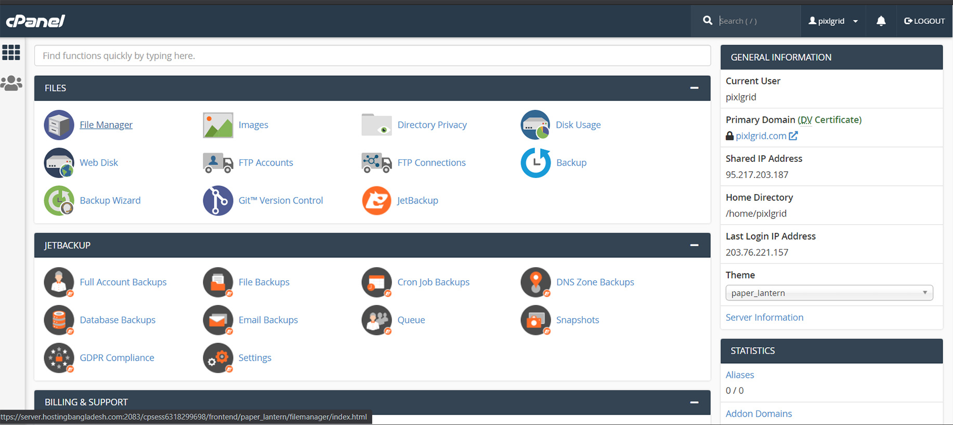The height and width of the screenshot is (425, 953).
Task: Open the Server Information link
Action: pyautogui.click(x=764, y=318)
